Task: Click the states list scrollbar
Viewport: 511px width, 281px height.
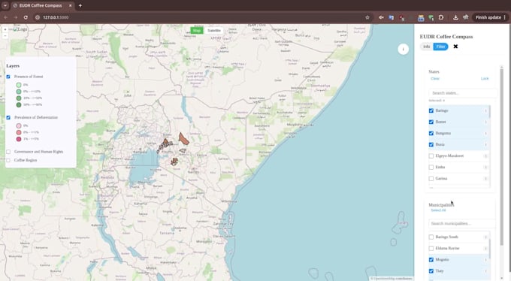Action: click(x=489, y=112)
